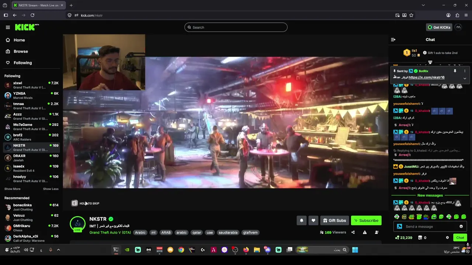Expand the gift leaderboard handle
The image size is (472, 265).
coord(430,63)
